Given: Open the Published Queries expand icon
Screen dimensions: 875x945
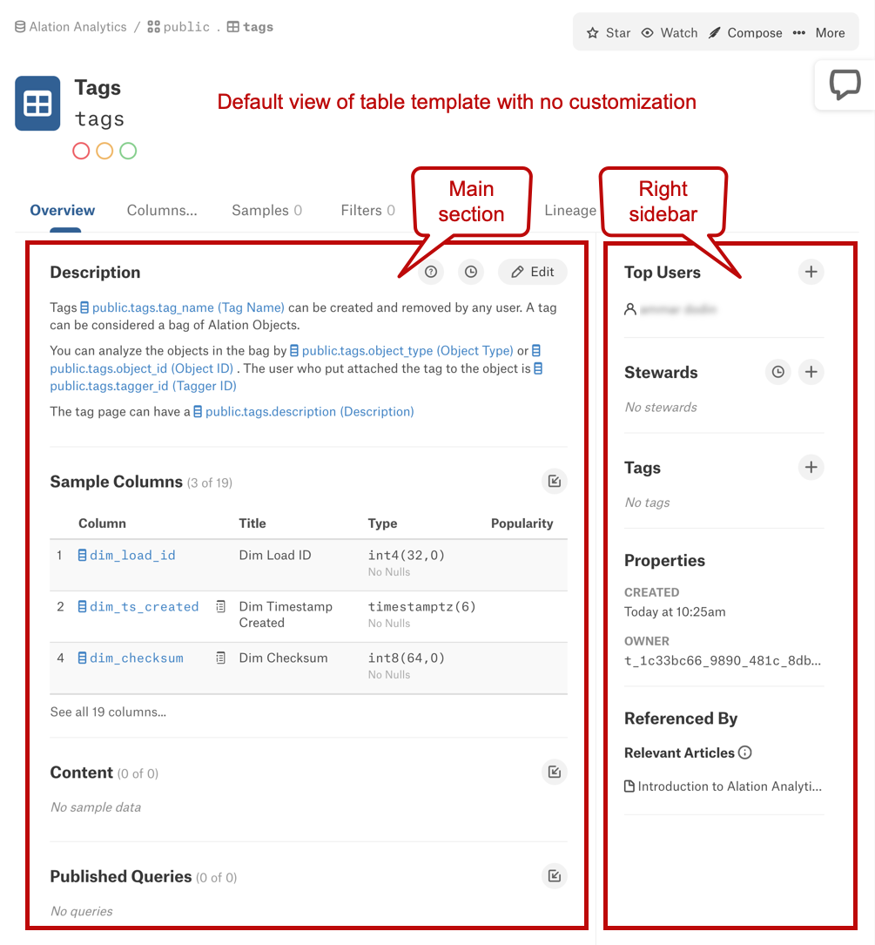Looking at the screenshot, I should click(x=555, y=875).
